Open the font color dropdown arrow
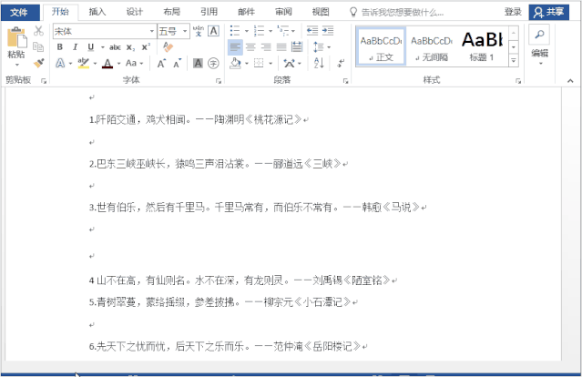Screen dimensions: 582x377 [118, 64]
